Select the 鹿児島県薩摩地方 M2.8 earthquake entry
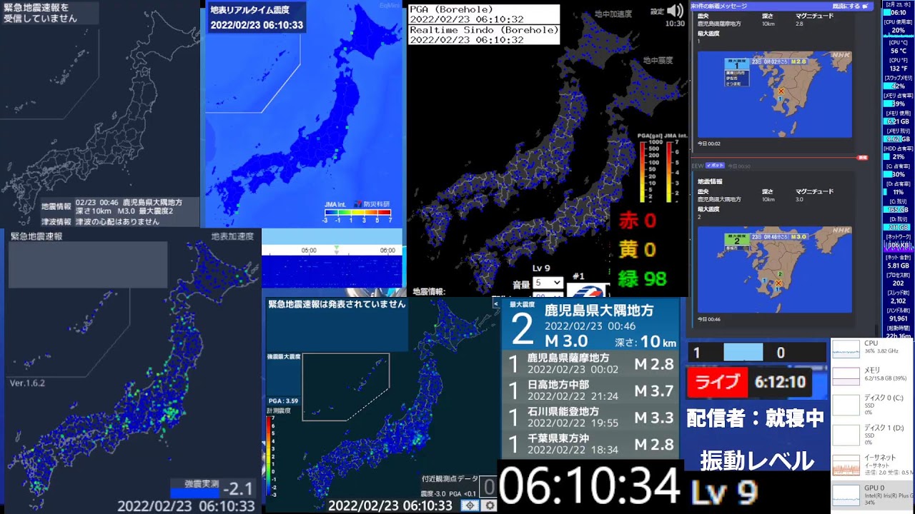The width and height of the screenshot is (915, 514). pos(590,363)
